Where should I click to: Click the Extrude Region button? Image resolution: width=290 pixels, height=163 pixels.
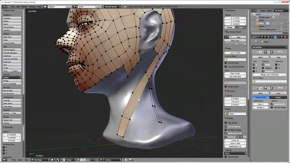tap(12, 50)
